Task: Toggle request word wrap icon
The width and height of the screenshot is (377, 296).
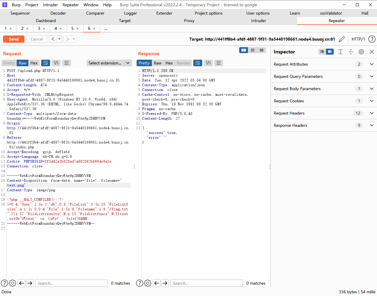Action: coord(46,63)
